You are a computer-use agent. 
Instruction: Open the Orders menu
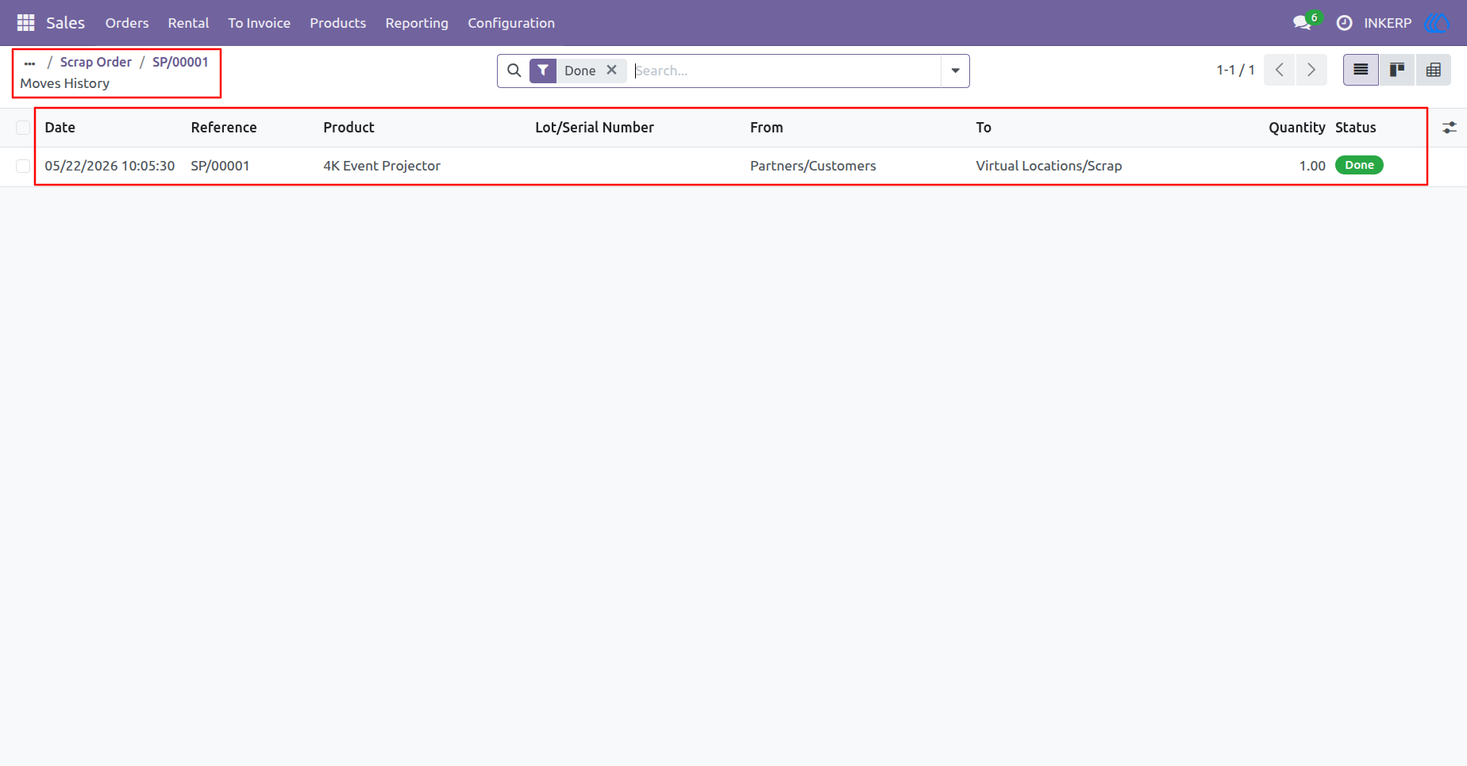(127, 23)
